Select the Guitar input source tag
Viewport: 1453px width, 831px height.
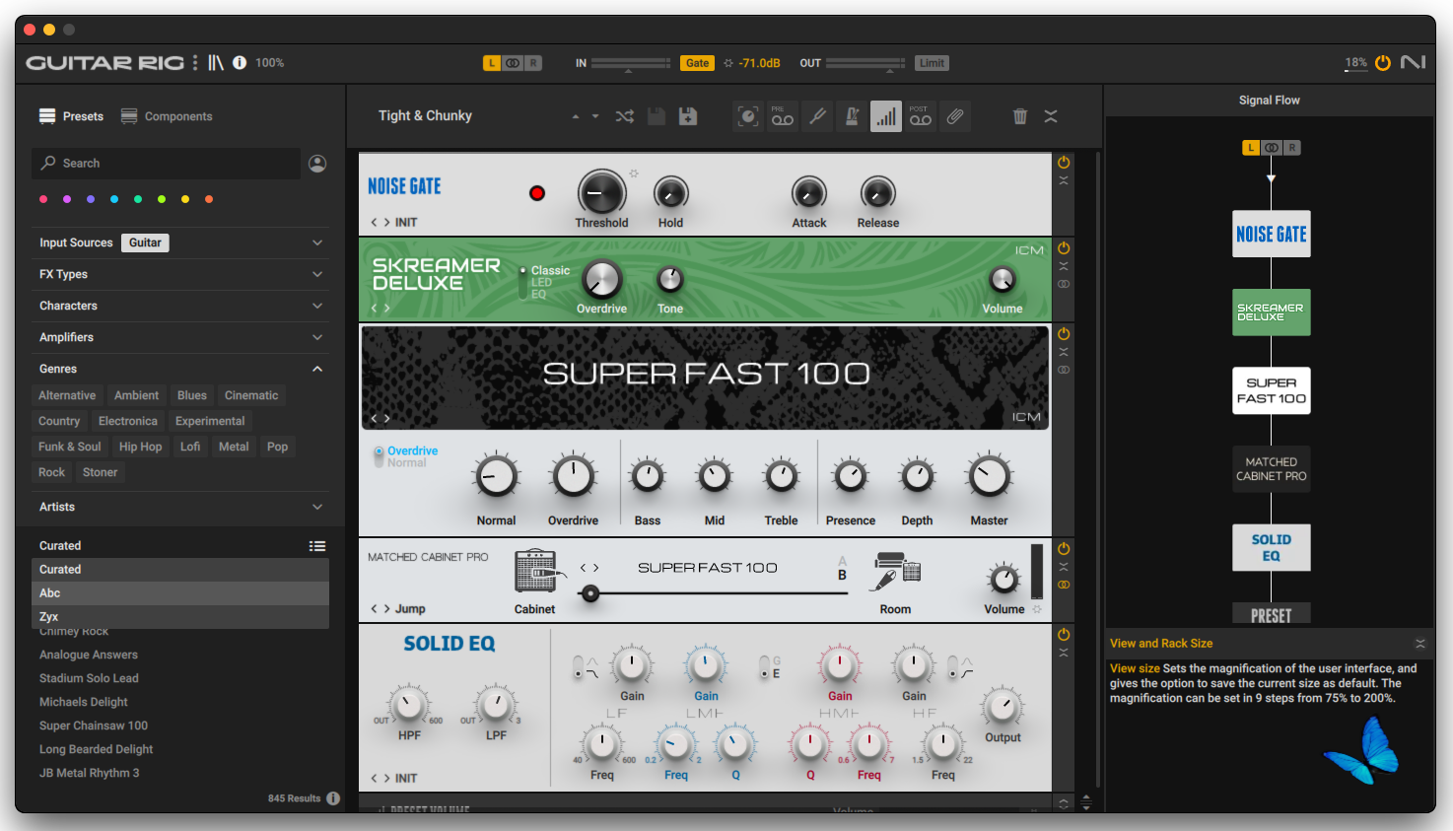pos(145,242)
